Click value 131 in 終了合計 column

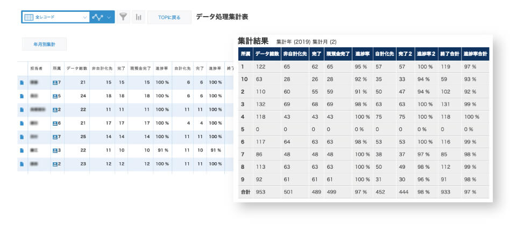click(445, 104)
